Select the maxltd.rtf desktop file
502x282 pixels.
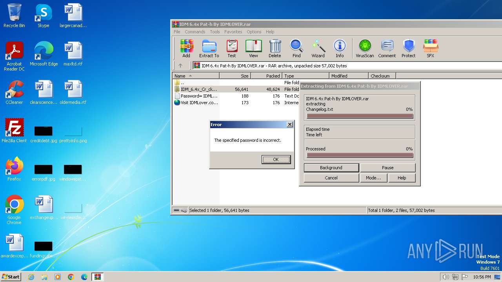pos(73,54)
